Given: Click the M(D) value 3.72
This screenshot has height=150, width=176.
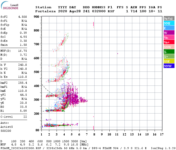Looking at the screenshot, I should 23,55.
